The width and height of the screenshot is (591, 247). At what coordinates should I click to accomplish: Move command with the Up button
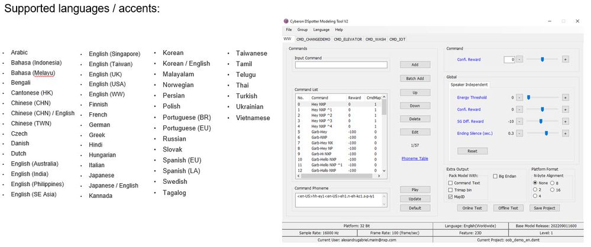[415, 93]
